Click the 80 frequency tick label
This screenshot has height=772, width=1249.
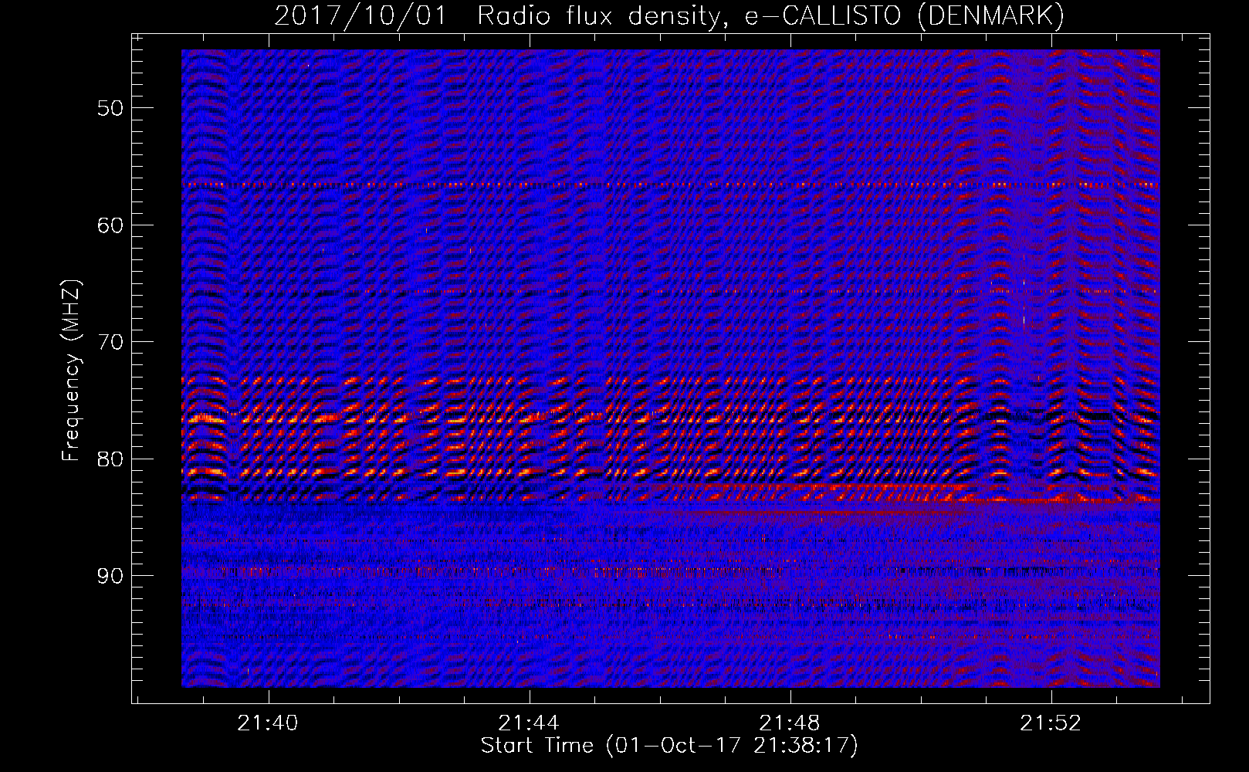click(110, 459)
